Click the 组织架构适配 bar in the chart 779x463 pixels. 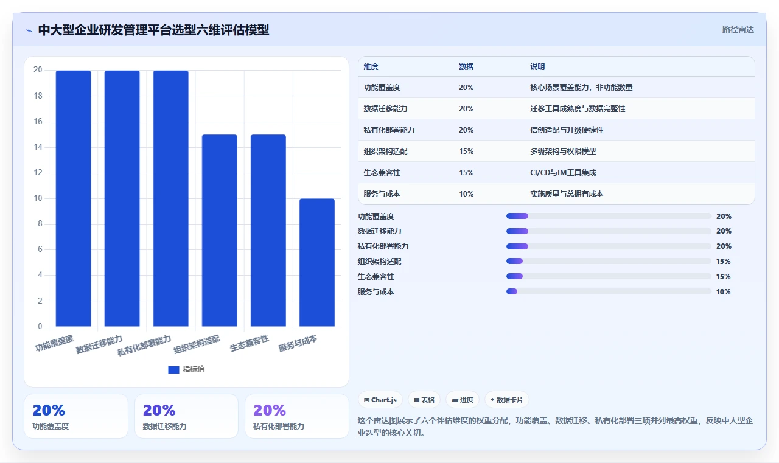220,231
